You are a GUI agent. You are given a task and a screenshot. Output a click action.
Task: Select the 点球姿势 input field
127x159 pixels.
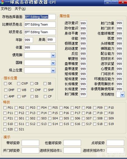click(x=115, y=143)
